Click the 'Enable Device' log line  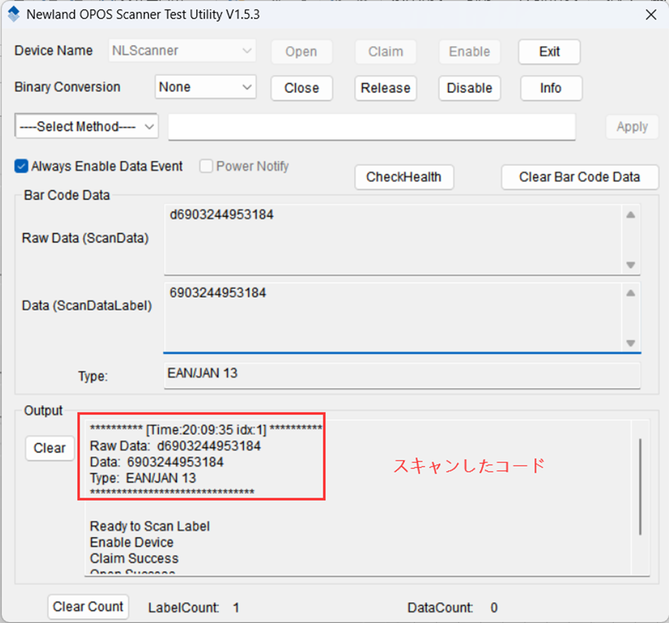click(x=132, y=543)
